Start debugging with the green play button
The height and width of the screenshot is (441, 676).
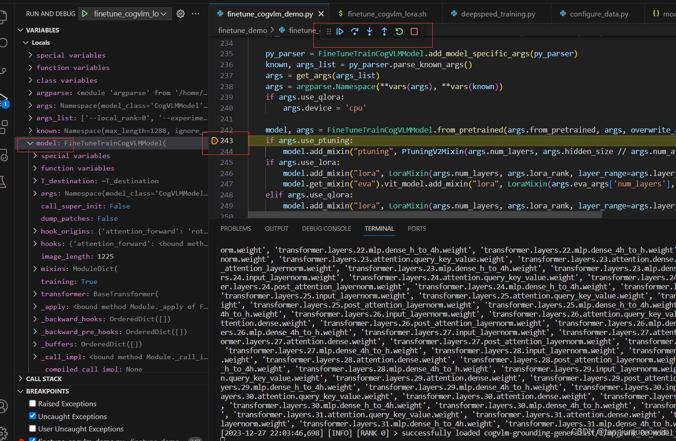tap(85, 14)
